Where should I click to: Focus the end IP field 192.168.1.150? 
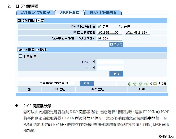pyautogui.click(x=137, y=33)
